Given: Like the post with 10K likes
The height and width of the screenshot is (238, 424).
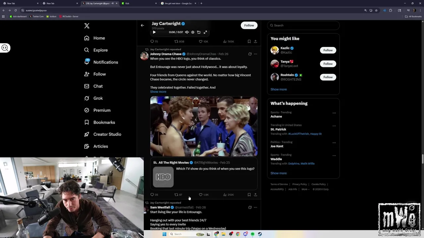Looking at the screenshot, I should (x=203, y=42).
